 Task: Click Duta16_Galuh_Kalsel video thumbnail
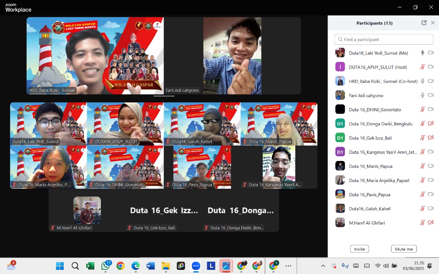pyautogui.click(x=202, y=124)
